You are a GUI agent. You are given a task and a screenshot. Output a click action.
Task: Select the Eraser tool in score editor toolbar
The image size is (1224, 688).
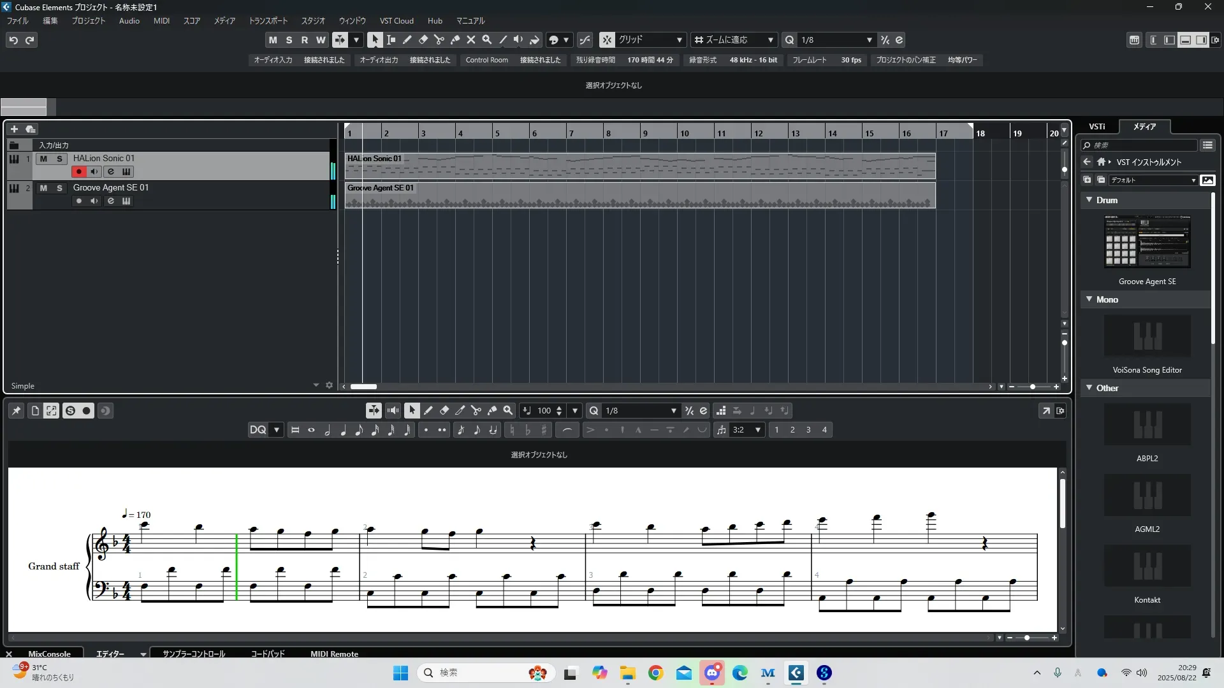444,411
